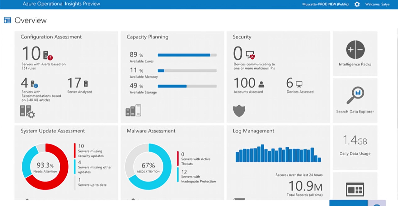This screenshot has width=398, height=206.
Task: Click the Search Data Explorer label
Action: click(355, 112)
